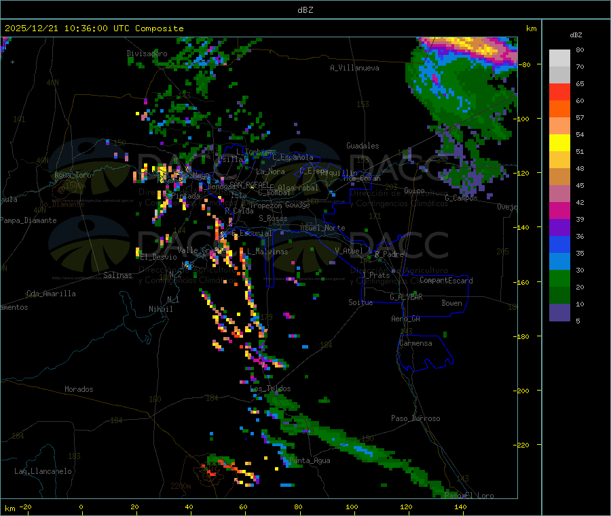This screenshot has width=611, height=516.
Task: Click the S_Rosas map label
Action: coord(273,218)
